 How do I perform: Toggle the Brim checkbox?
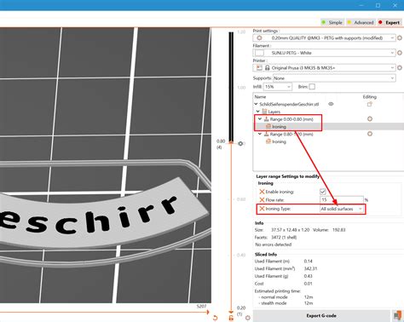click(312, 87)
